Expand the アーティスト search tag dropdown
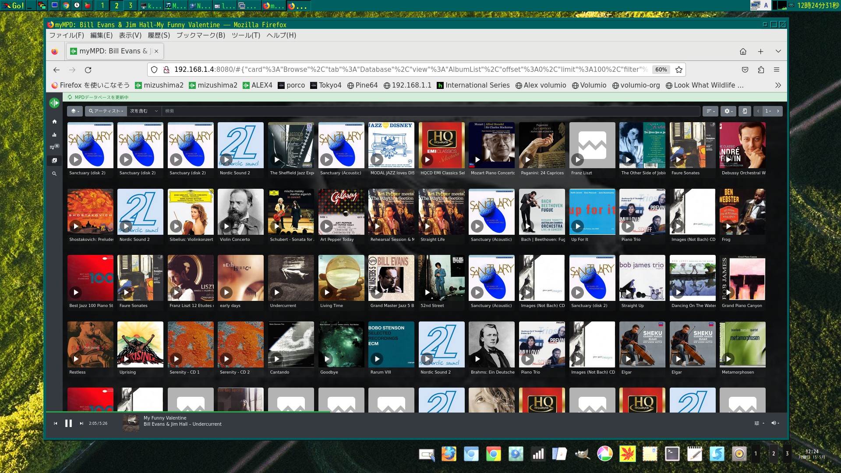Viewport: 841px width, 473px height. click(106, 111)
